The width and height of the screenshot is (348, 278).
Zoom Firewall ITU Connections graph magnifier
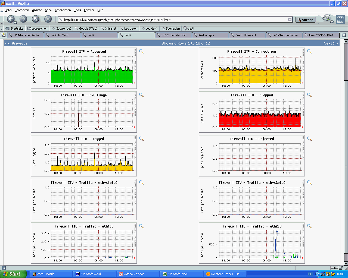pyautogui.click(x=309, y=51)
